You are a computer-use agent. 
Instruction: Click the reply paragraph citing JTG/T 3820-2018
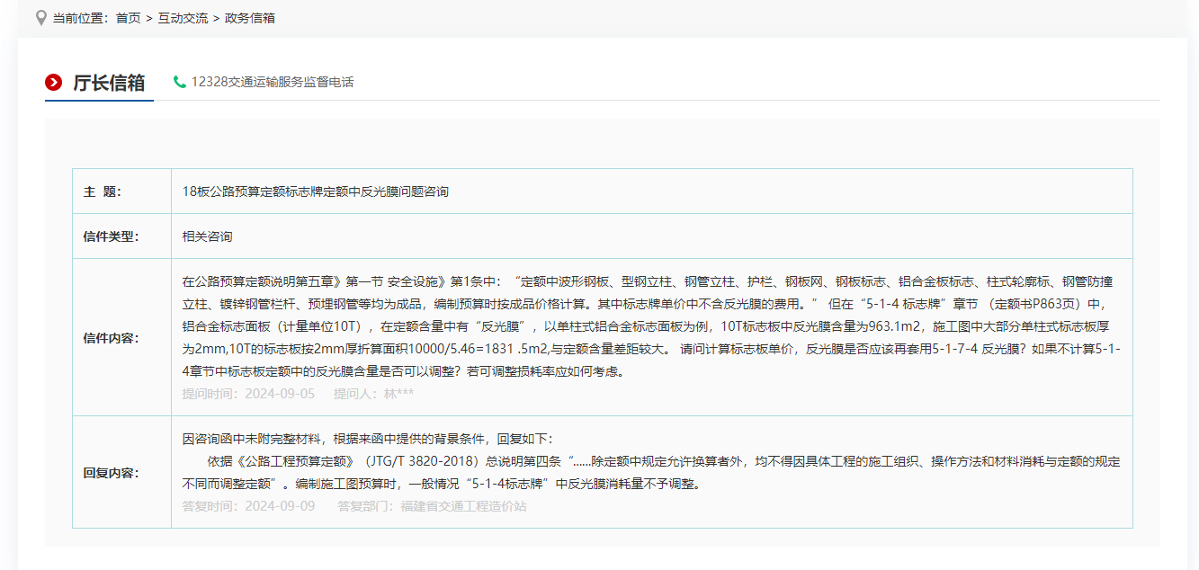(650, 472)
